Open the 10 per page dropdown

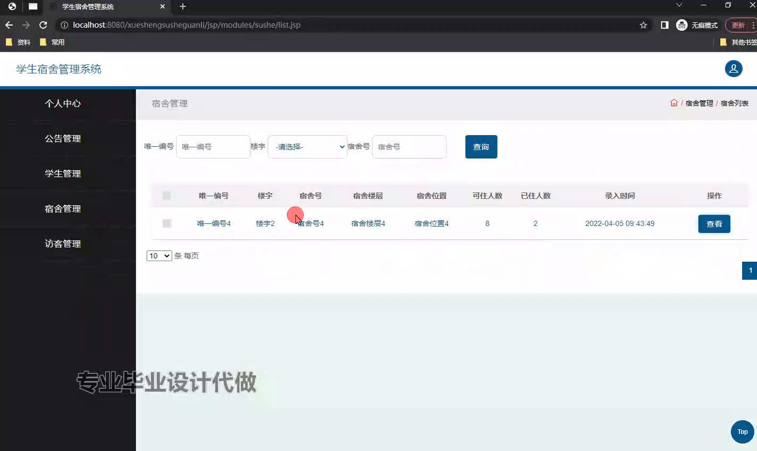[159, 256]
